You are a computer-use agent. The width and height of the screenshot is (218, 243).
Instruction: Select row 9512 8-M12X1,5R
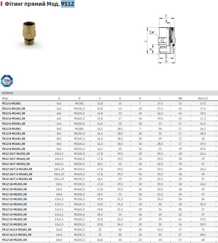[x=109, y=133]
